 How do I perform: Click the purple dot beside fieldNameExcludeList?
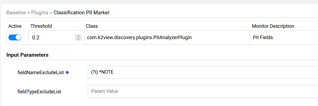[x=67, y=73]
